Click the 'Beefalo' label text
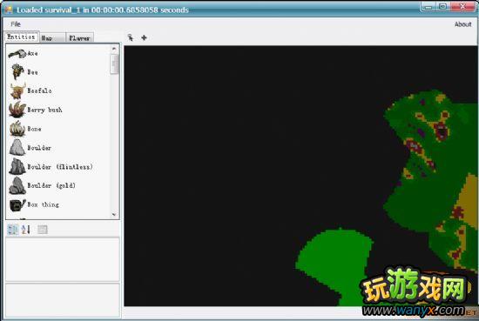The image size is (479, 321). [x=39, y=90]
